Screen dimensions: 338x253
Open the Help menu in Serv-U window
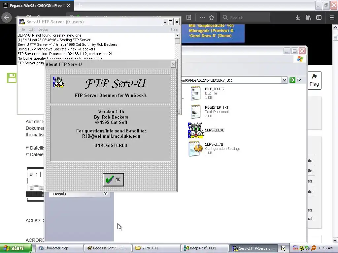point(174,29)
